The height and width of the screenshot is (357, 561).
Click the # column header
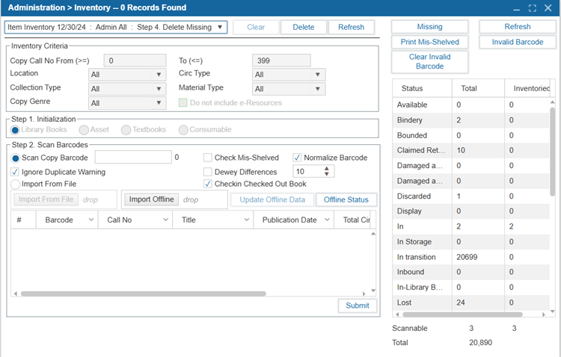23,220
